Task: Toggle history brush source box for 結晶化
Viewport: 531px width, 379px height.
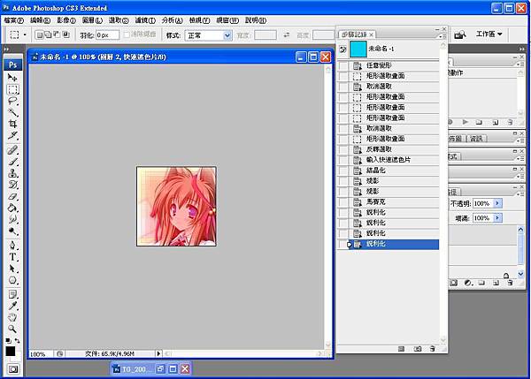Action: point(343,171)
